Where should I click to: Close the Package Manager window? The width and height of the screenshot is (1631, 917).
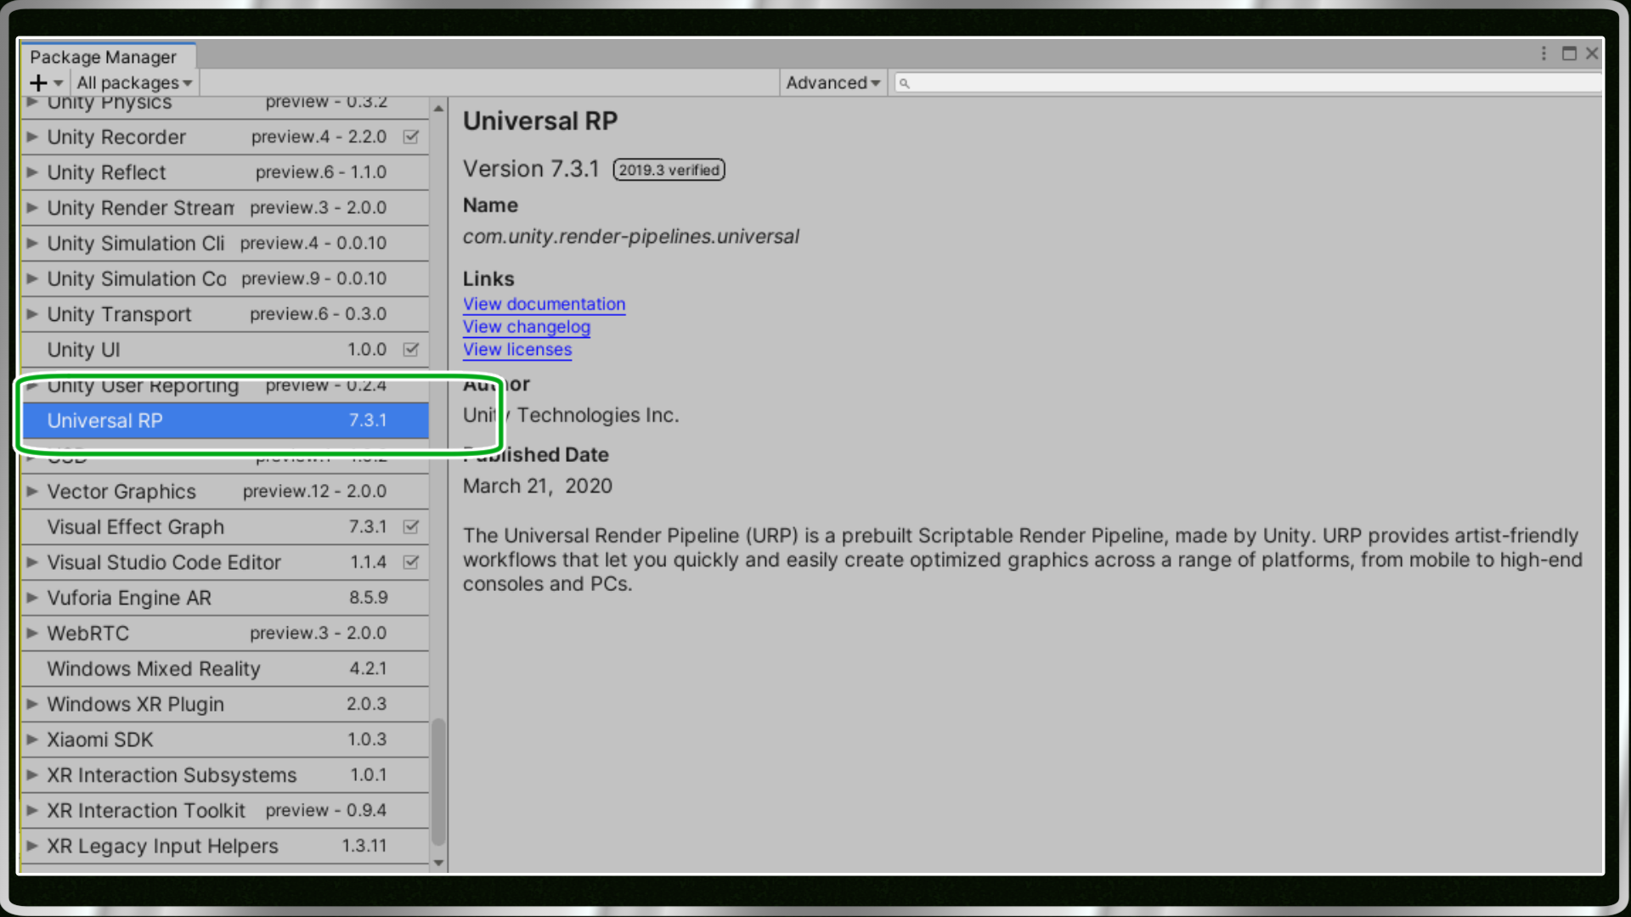point(1592,53)
